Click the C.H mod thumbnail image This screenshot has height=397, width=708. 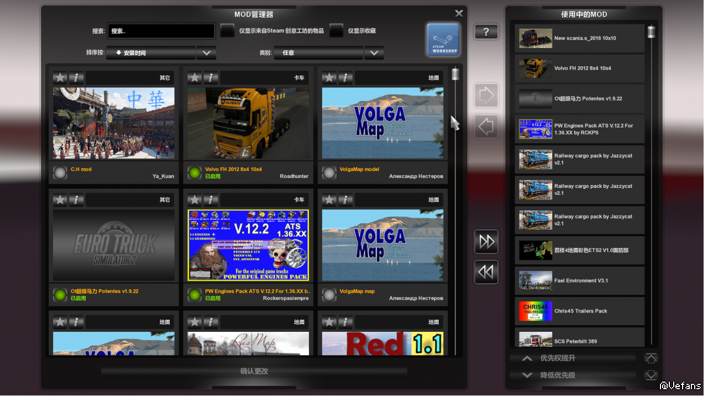[x=114, y=123]
